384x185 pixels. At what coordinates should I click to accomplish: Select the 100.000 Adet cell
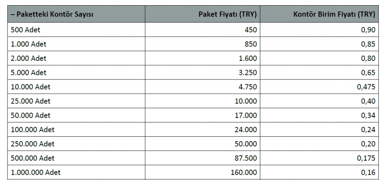(x=76, y=130)
